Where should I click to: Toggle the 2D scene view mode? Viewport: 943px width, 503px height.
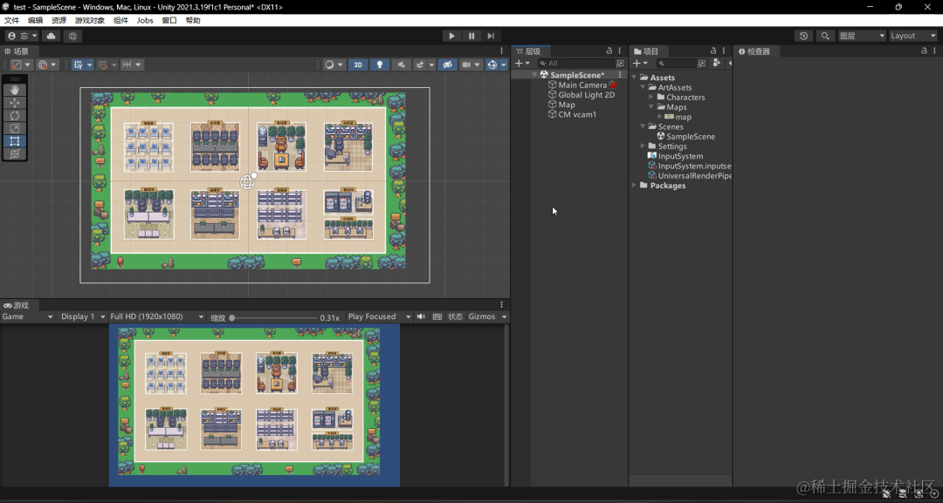click(358, 65)
